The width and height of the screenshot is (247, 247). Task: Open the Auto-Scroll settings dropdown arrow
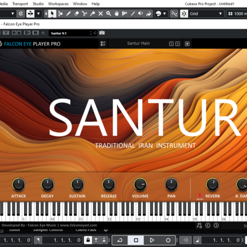(39, 14)
